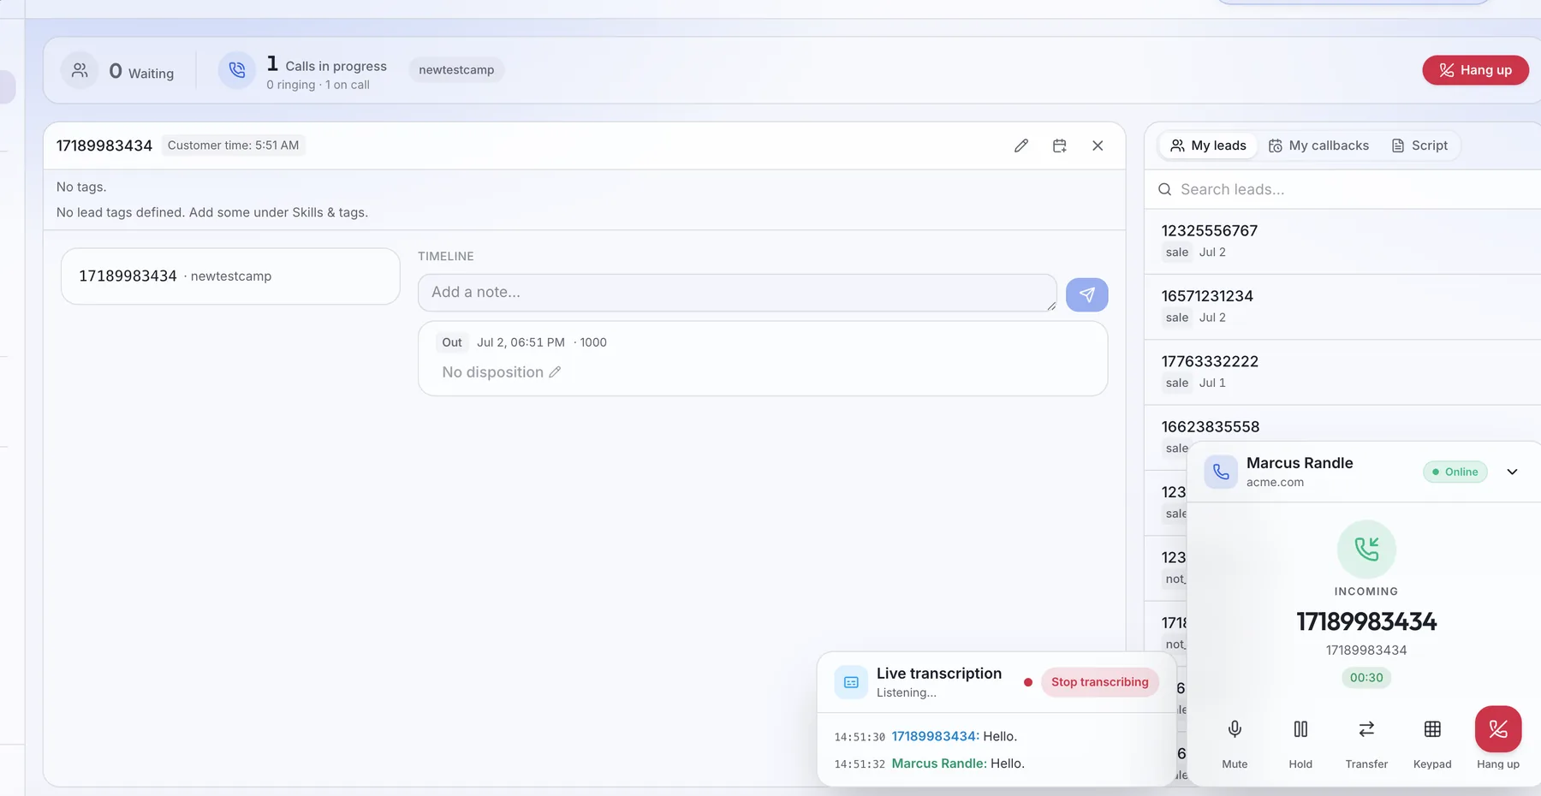Screen dimensions: 1541x796
Task: Click the Add a note input field
Action: 737,293
